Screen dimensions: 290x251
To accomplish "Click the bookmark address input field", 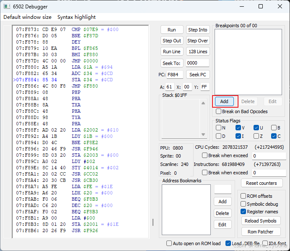I will 223,189.
